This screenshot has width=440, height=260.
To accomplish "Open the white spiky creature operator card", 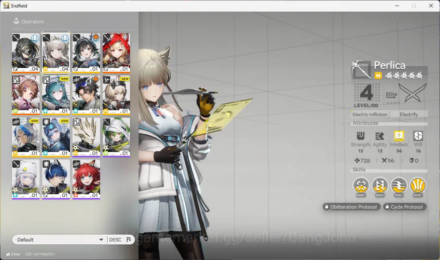I will [x=86, y=137].
